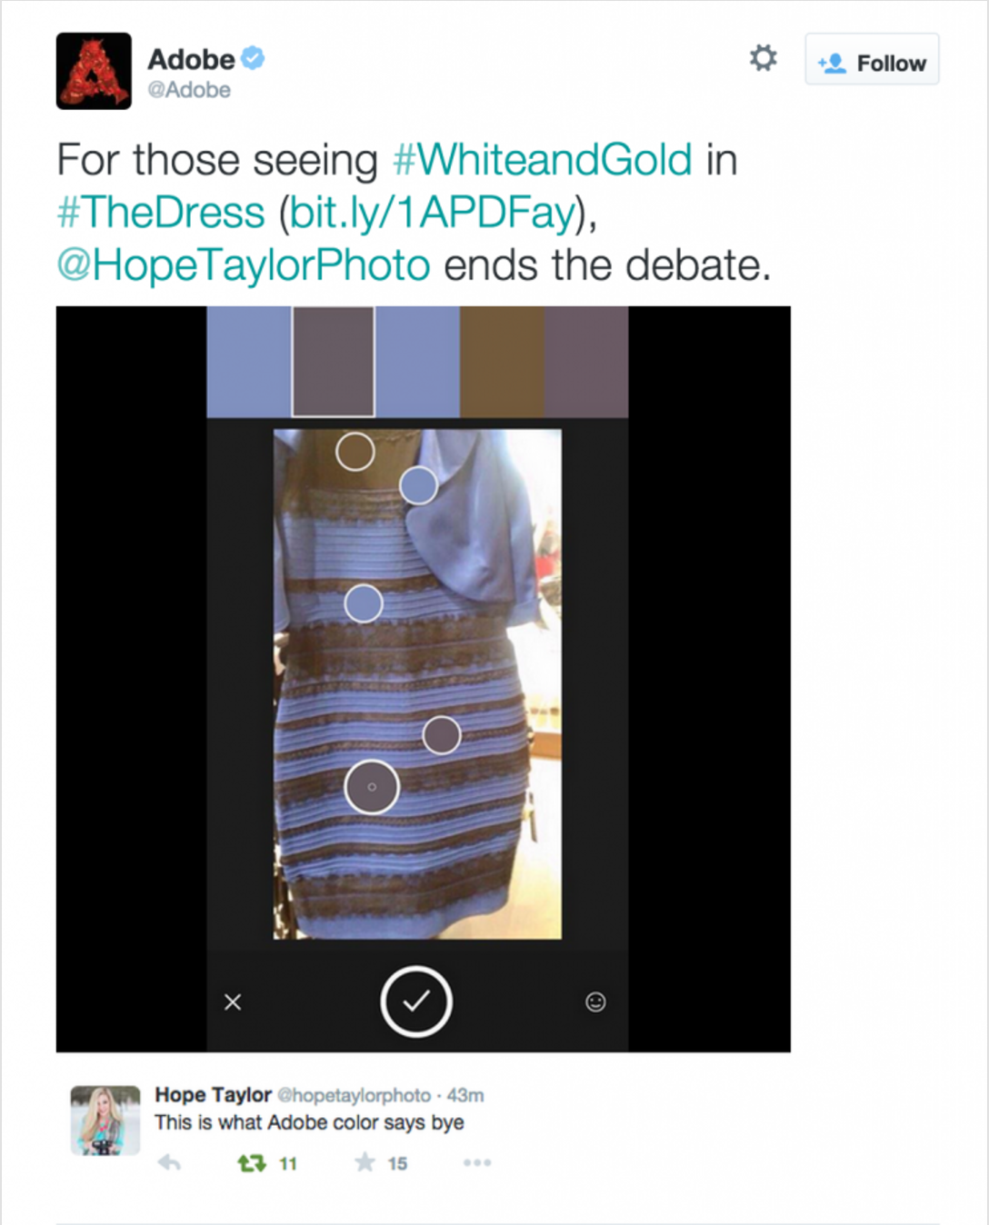Click the large checkmark confirm button
989x1225 pixels.
[416, 1001]
